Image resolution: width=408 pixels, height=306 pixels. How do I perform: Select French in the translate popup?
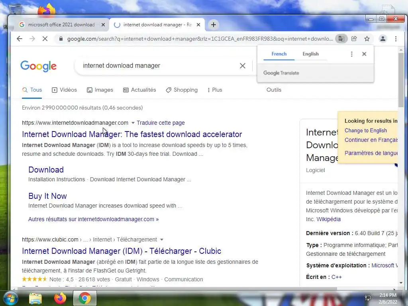click(x=279, y=54)
